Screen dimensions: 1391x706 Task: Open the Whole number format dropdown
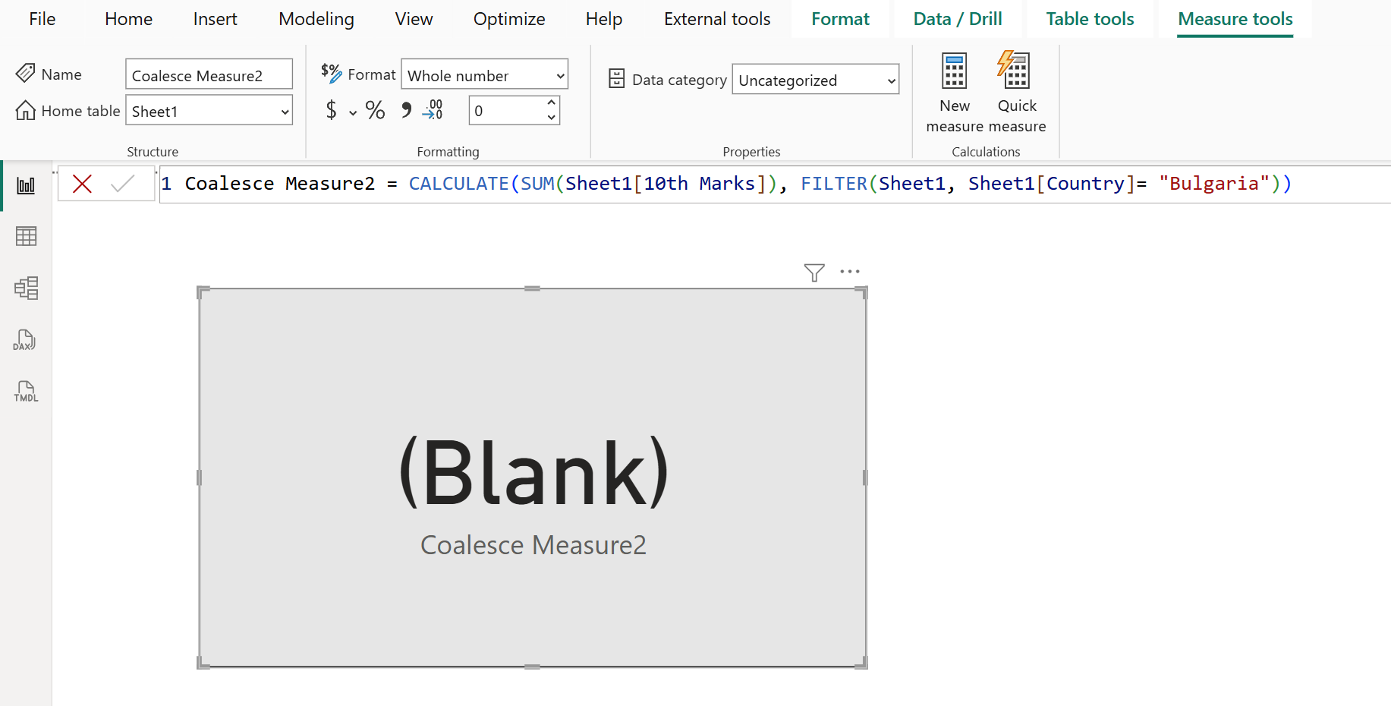point(484,74)
